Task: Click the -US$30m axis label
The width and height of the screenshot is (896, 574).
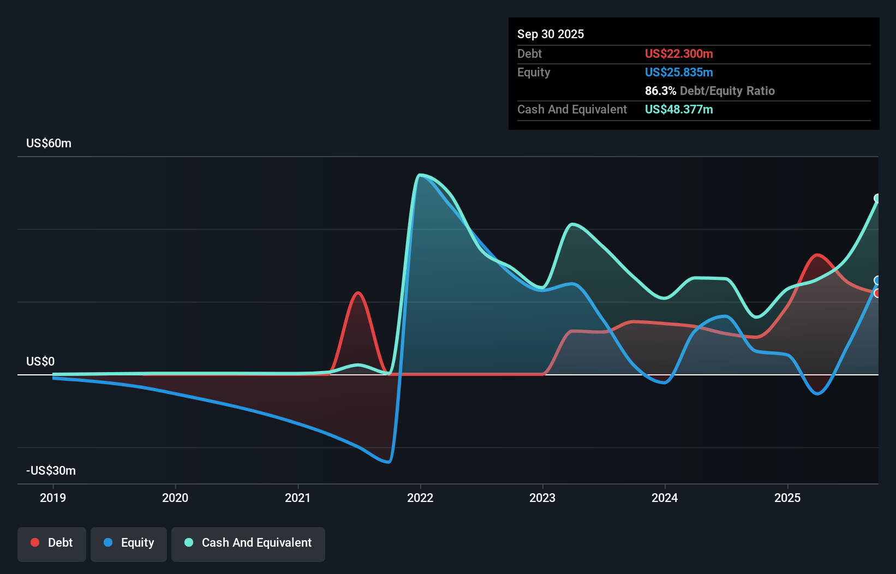Action: pyautogui.click(x=50, y=470)
